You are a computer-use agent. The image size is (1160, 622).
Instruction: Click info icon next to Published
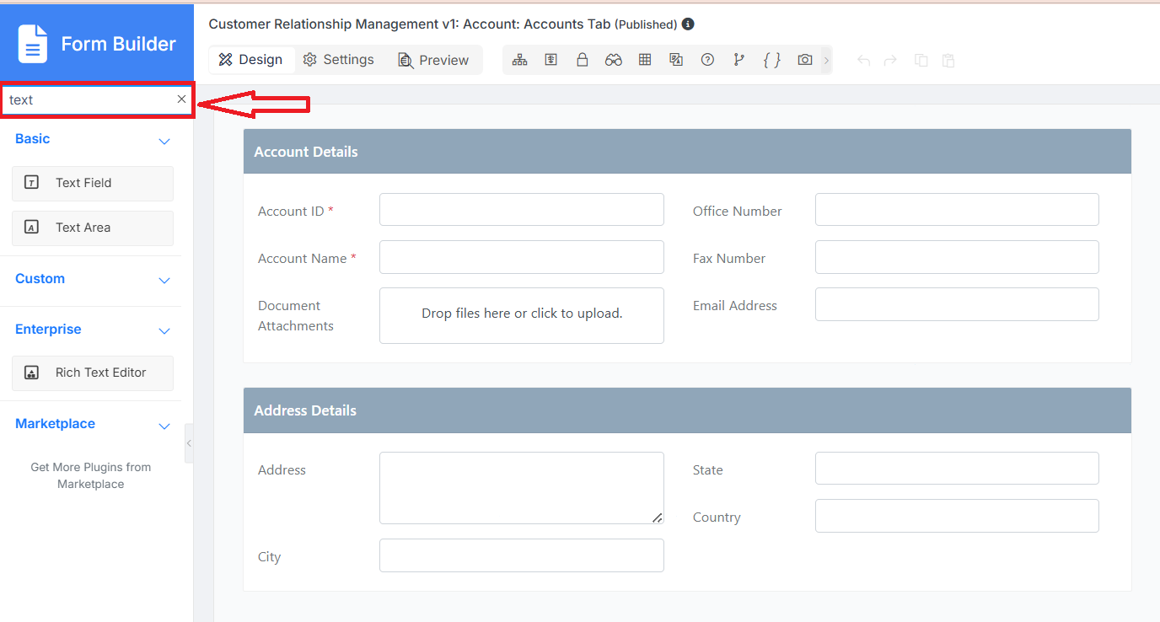[x=688, y=24]
